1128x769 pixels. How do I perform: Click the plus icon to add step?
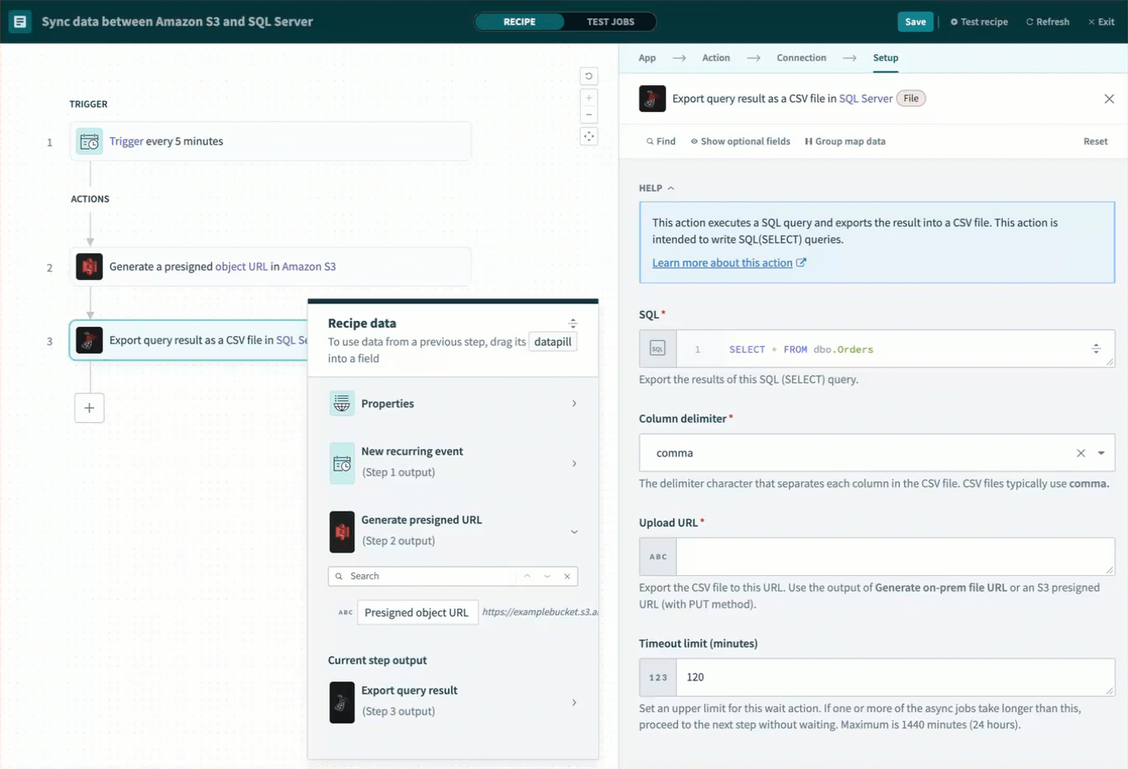tap(89, 408)
